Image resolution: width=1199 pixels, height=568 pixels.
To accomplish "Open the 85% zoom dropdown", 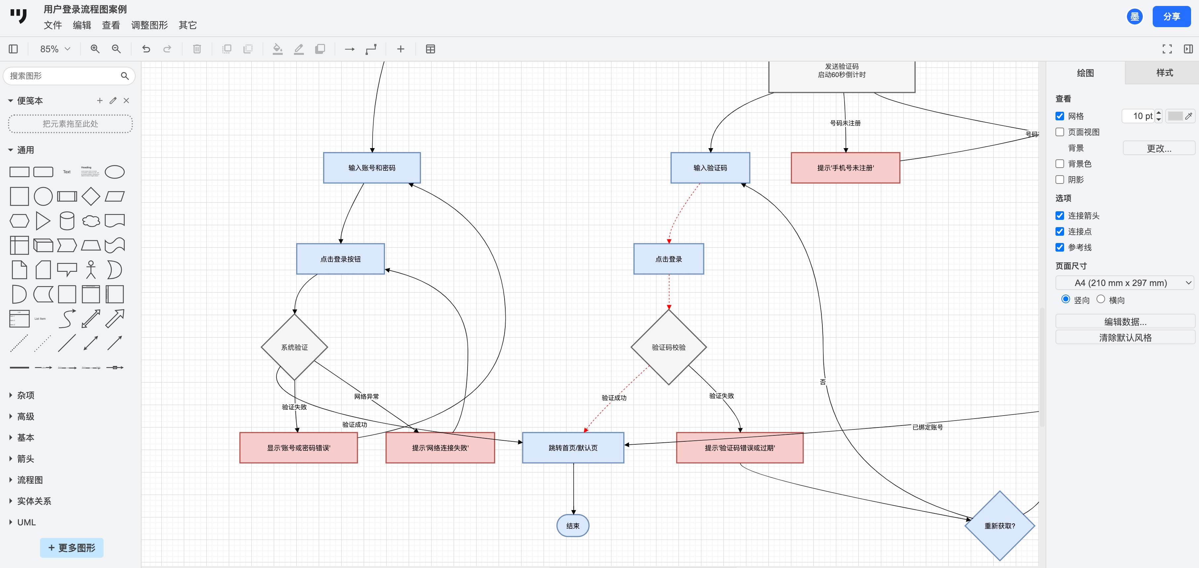I will 55,49.
